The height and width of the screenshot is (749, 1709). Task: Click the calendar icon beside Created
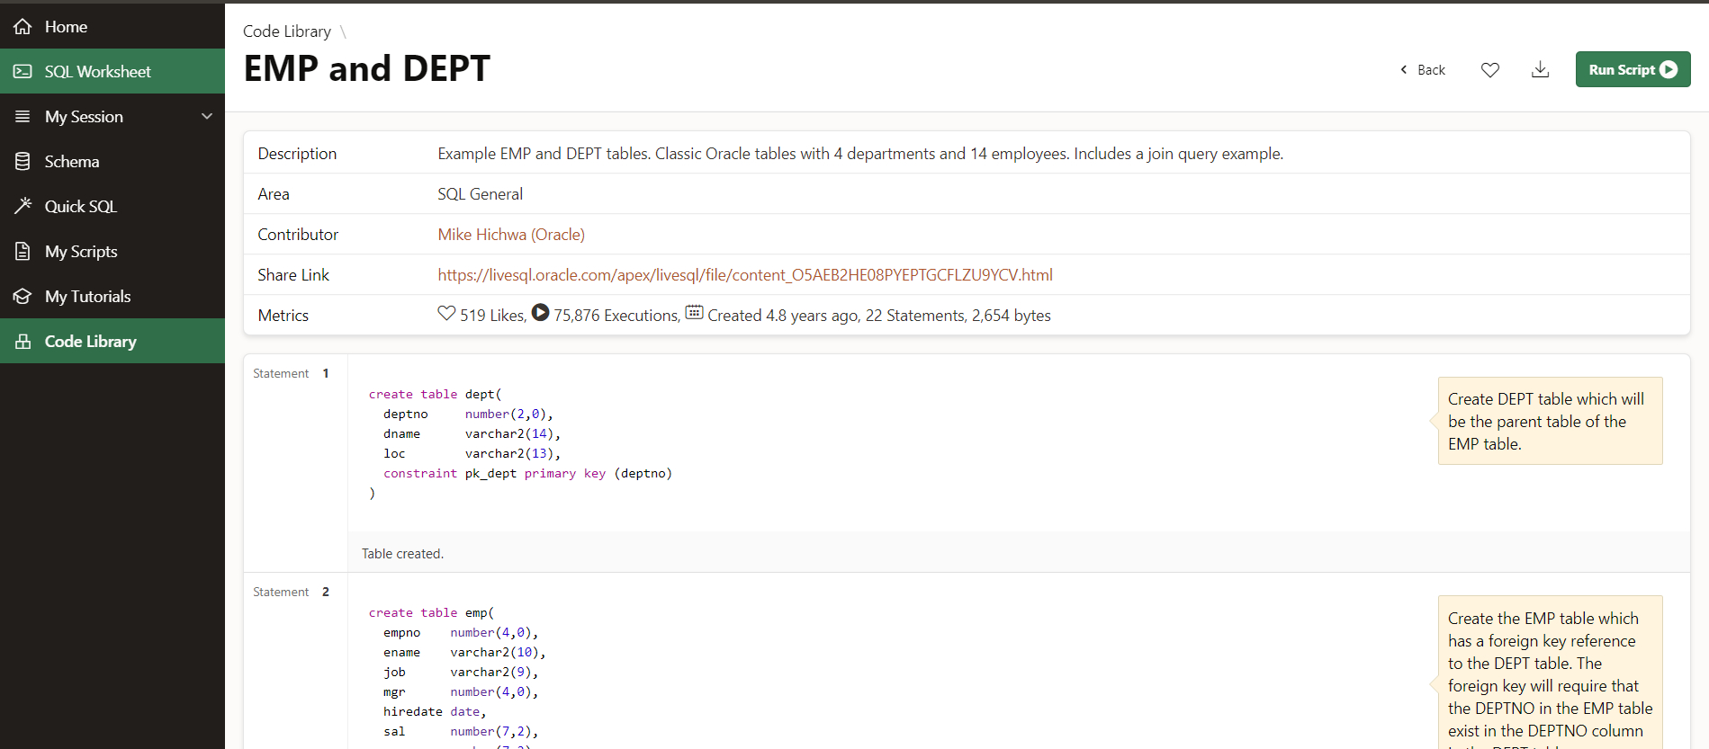[694, 313]
